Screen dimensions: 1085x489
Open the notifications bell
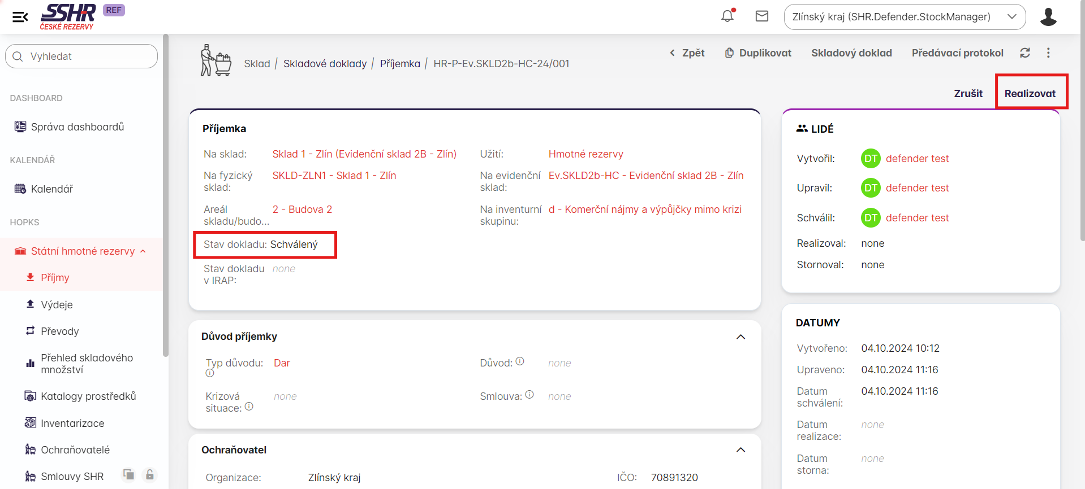pos(727,16)
